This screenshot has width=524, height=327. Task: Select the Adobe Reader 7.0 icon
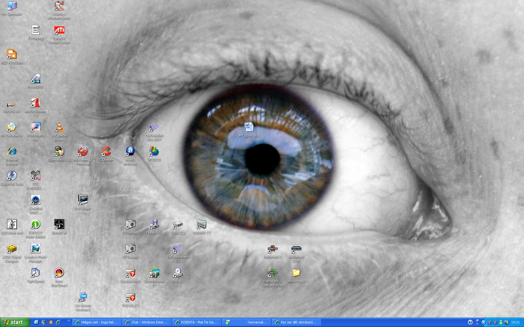pos(36,103)
